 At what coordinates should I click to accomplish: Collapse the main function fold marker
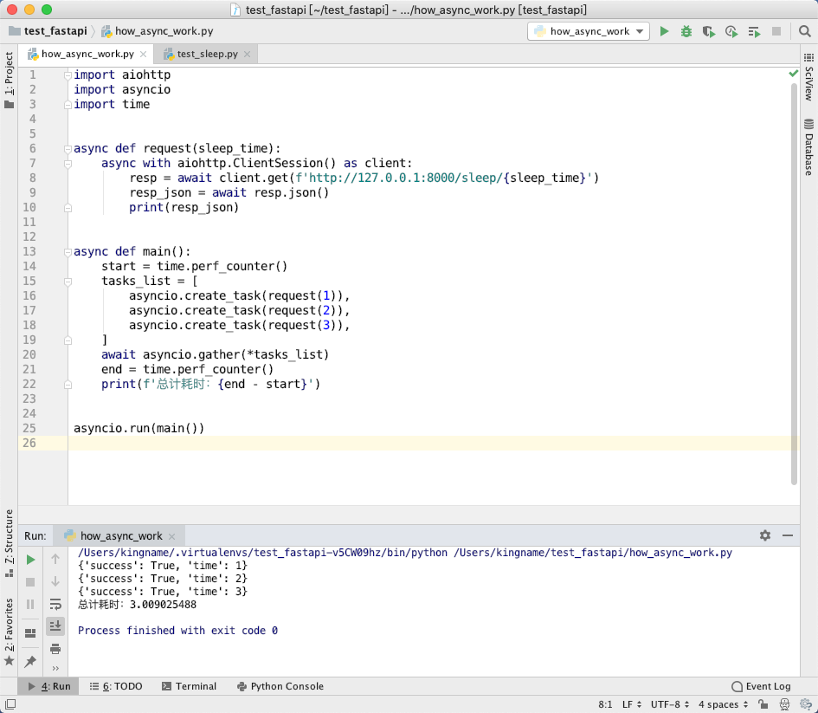pos(68,252)
